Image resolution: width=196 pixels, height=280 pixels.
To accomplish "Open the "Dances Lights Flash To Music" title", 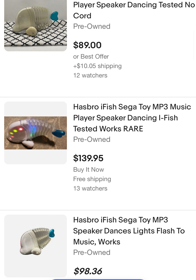I will point(129,231).
